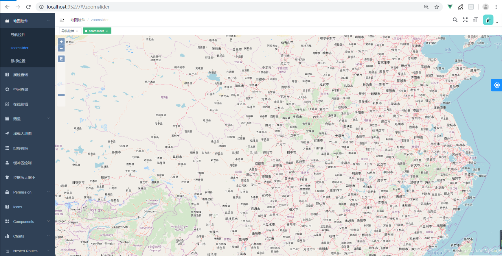Open 加载天地图 menu item
The width and height of the screenshot is (502, 256).
(27, 133)
